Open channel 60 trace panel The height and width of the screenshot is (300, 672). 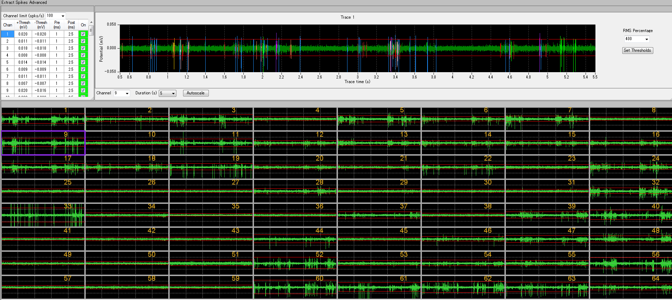(x=295, y=287)
